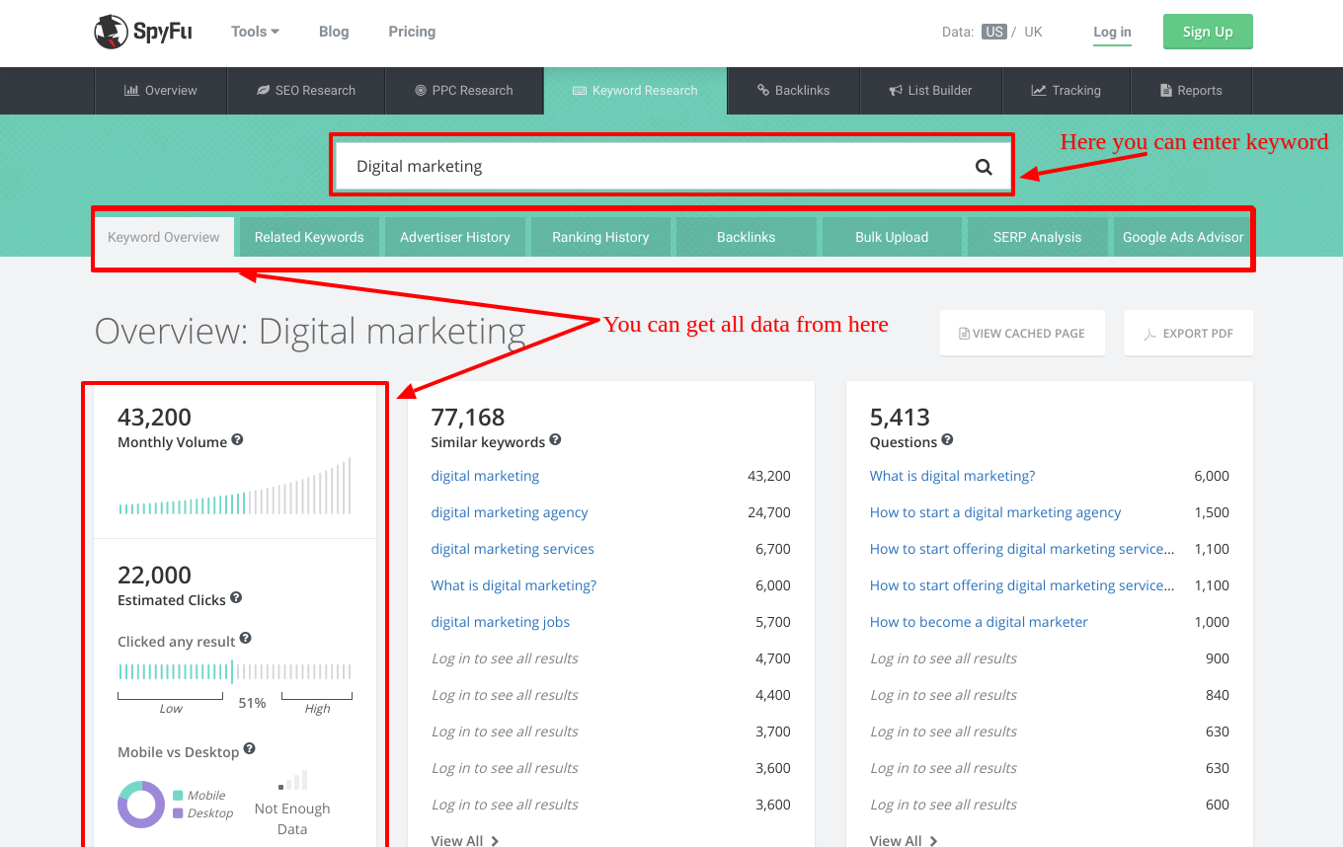This screenshot has width=1343, height=847.
Task: Open 'How to start a digital marketing agency'
Action: [x=995, y=512]
